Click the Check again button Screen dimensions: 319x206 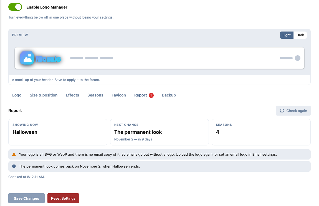(293, 111)
